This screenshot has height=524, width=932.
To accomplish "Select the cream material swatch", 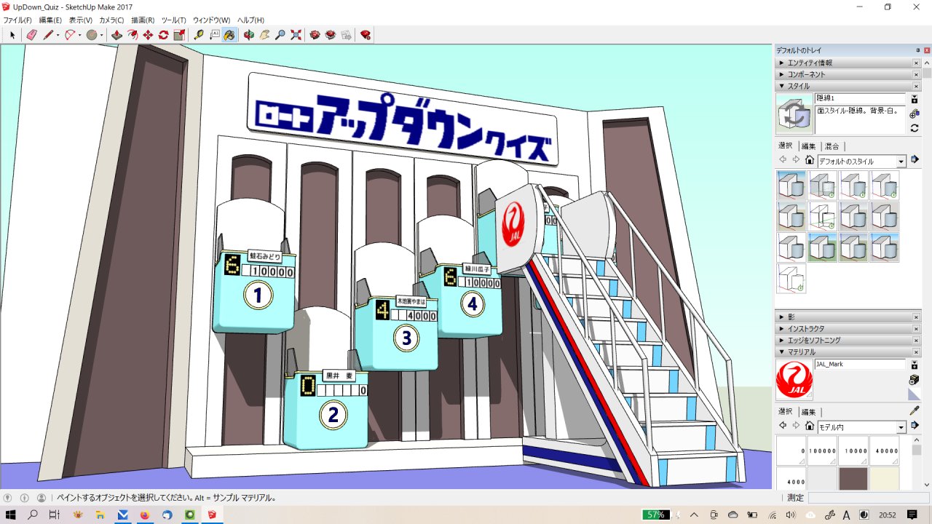I will (x=885, y=479).
